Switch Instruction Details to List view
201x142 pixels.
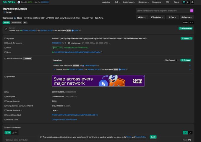(8, 133)
